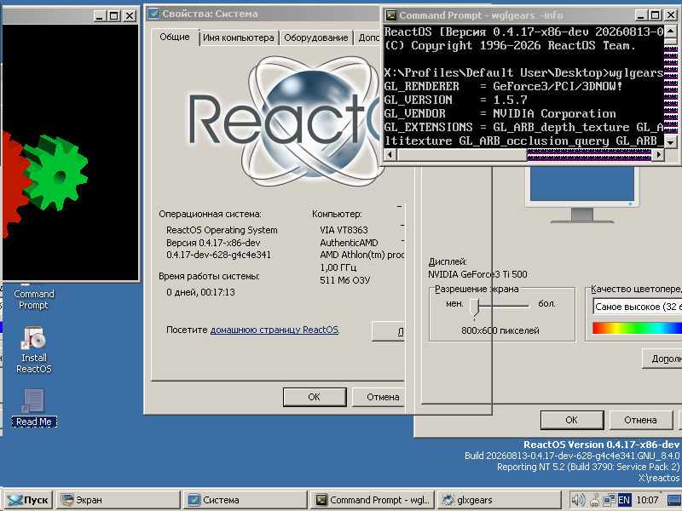Open the EN keyboard language indicator
This screenshot has height=511, width=682.
(x=624, y=500)
